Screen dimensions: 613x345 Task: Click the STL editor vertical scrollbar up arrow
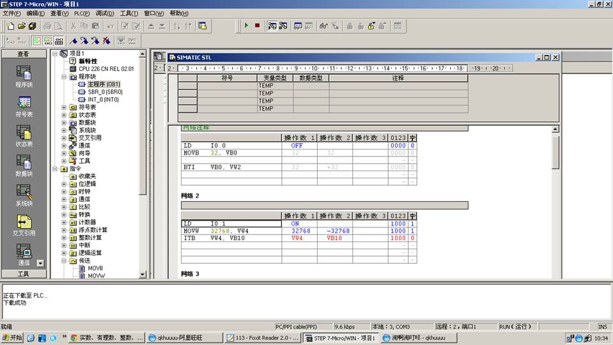click(x=555, y=129)
